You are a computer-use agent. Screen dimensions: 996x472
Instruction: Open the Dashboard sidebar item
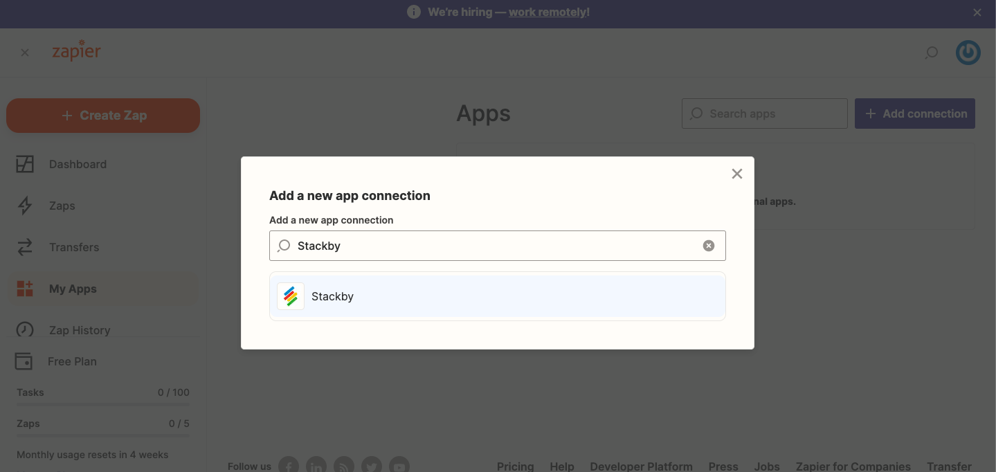[x=78, y=164]
